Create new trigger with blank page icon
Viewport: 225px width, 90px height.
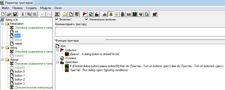tap(71, 14)
